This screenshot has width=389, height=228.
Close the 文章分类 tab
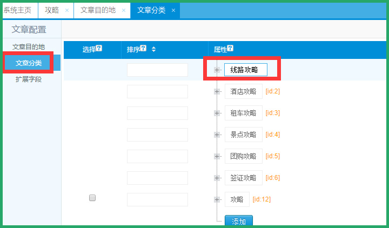click(173, 10)
